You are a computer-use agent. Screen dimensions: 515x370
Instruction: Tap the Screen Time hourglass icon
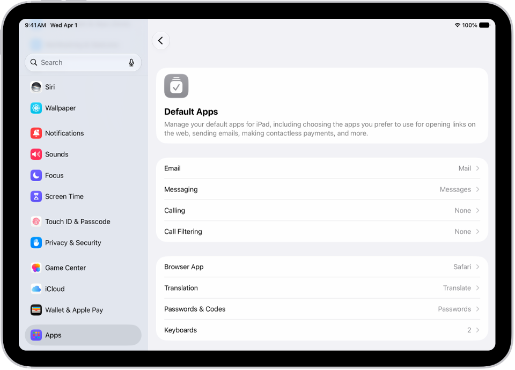pos(36,196)
